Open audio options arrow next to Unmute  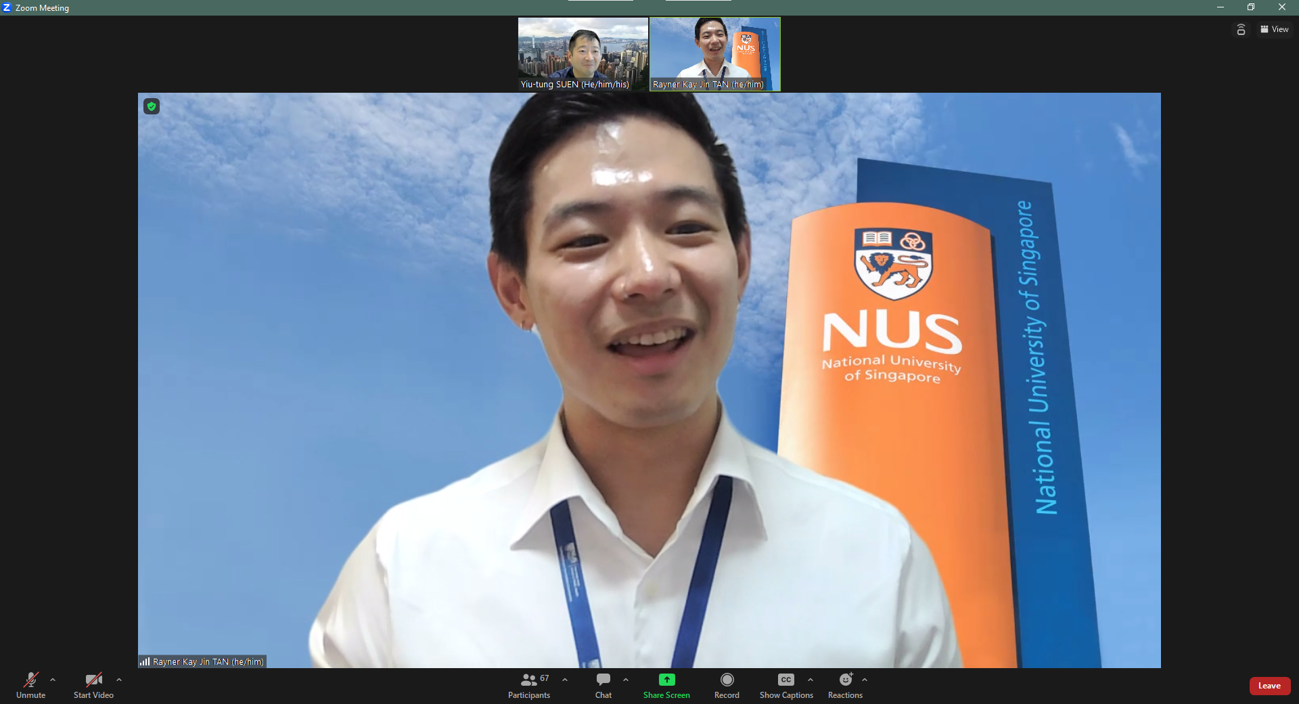[53, 680]
